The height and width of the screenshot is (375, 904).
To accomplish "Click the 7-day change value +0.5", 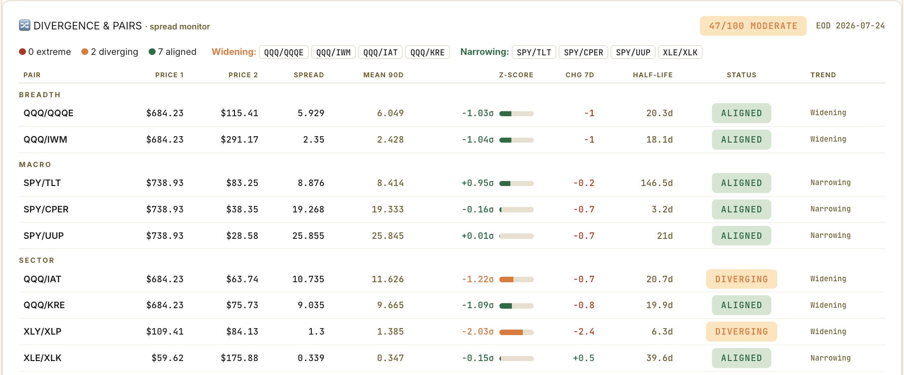I will 584,358.
